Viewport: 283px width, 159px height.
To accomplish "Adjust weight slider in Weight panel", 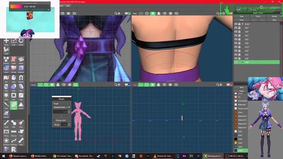I will click(61, 116).
